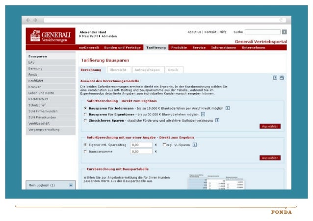Open info icon next to zzgl. VL-Sparen
This screenshot has width=313, height=221.
(195, 145)
